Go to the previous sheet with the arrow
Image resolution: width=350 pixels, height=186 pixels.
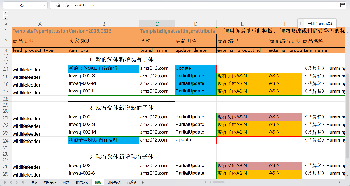[11, 182]
